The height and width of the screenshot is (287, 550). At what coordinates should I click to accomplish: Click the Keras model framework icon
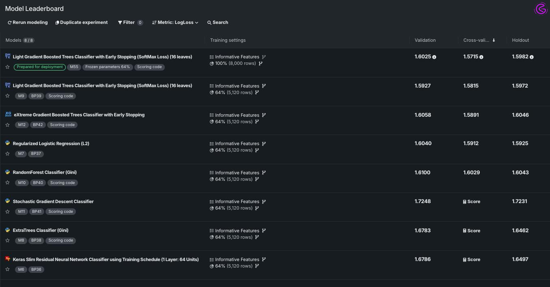(8, 259)
